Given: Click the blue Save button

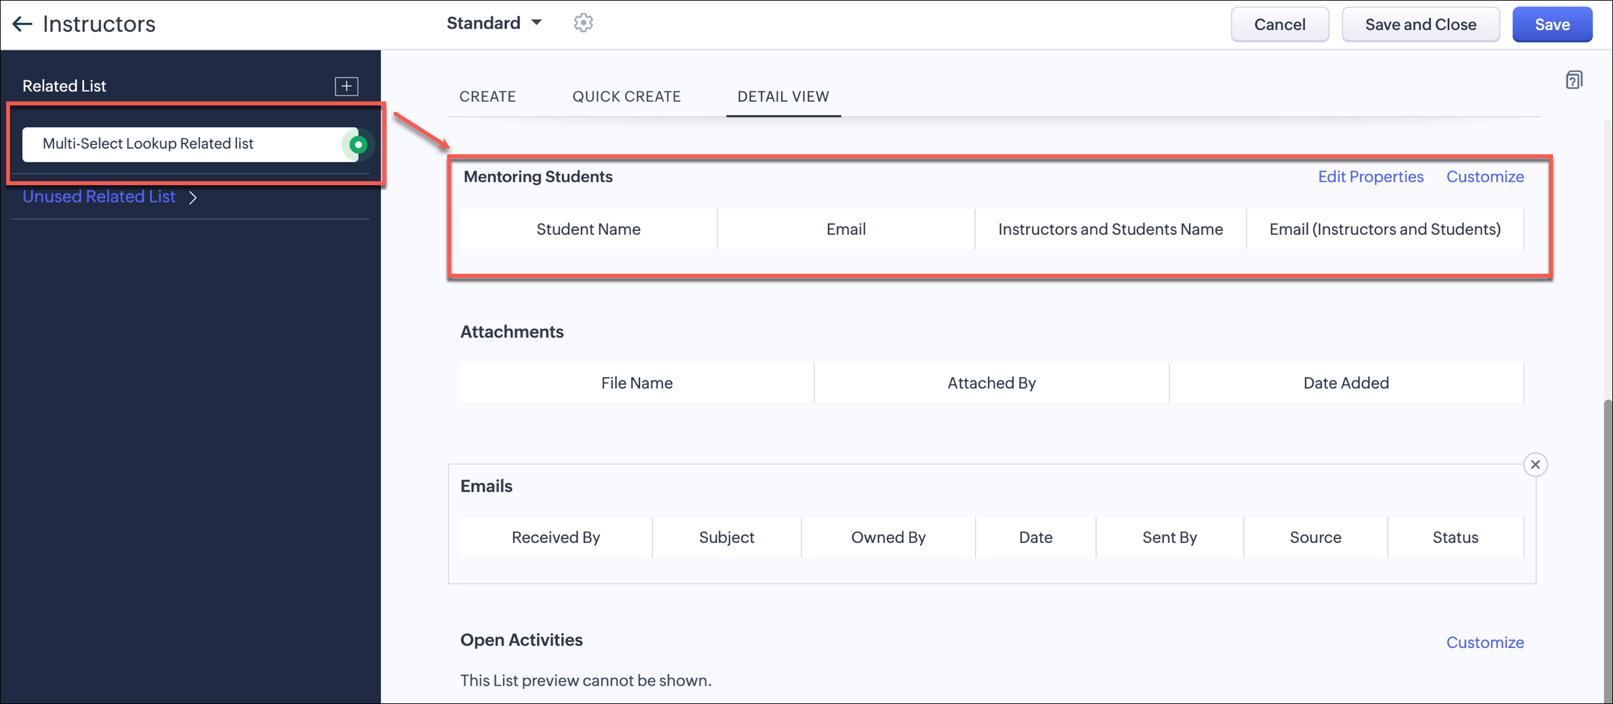Looking at the screenshot, I should click(1552, 25).
